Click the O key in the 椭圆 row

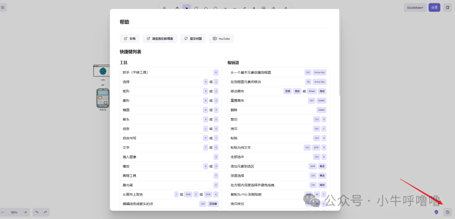pyautogui.click(x=206, y=110)
